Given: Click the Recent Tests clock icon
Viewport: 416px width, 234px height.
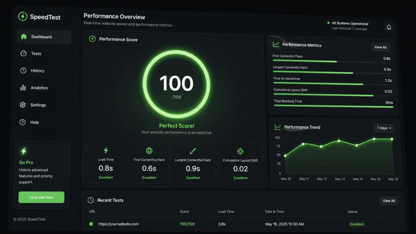Looking at the screenshot, I should pyautogui.click(x=91, y=200).
